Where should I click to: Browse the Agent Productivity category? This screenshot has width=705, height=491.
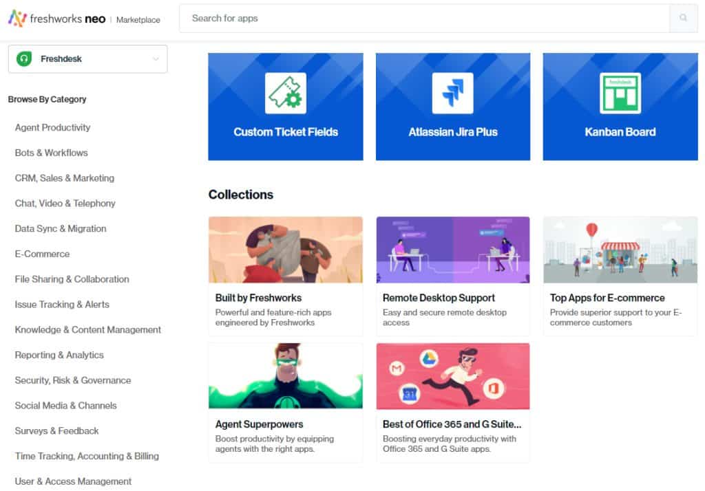point(52,127)
